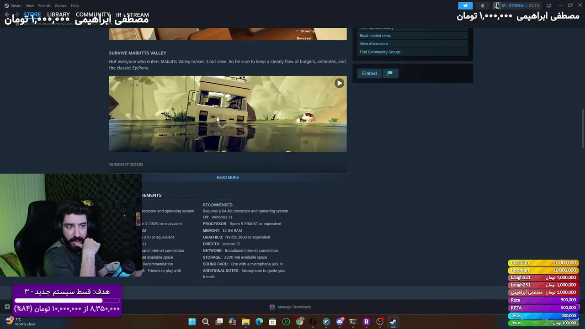Image resolution: width=585 pixels, height=329 pixels.
Task: Click the 12 GB RAM memory line
Action: [x=222, y=230]
